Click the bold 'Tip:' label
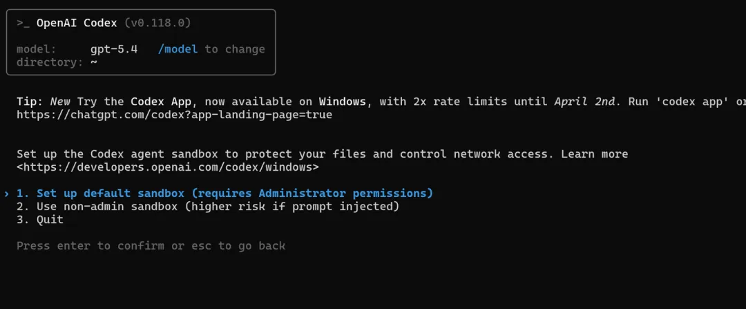 (30, 102)
